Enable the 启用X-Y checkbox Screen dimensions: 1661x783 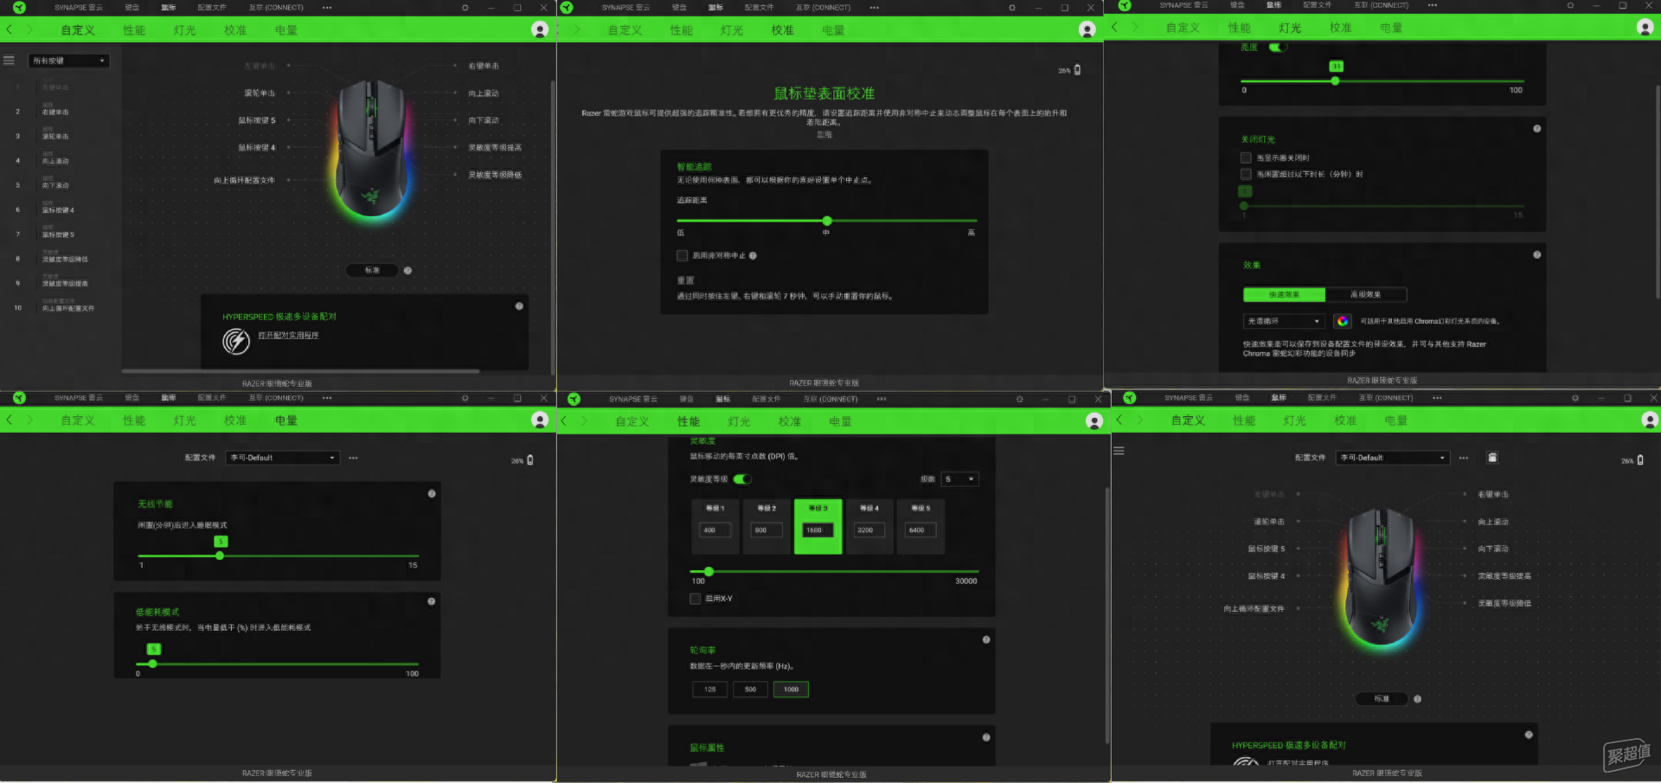click(x=695, y=599)
